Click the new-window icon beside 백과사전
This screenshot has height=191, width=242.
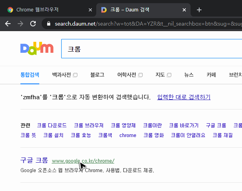coord(75,75)
